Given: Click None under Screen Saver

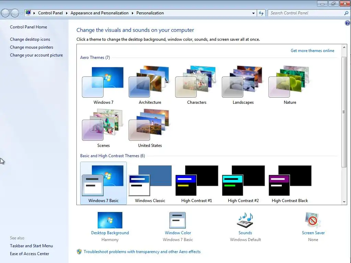Looking at the screenshot, I should tap(313, 240).
